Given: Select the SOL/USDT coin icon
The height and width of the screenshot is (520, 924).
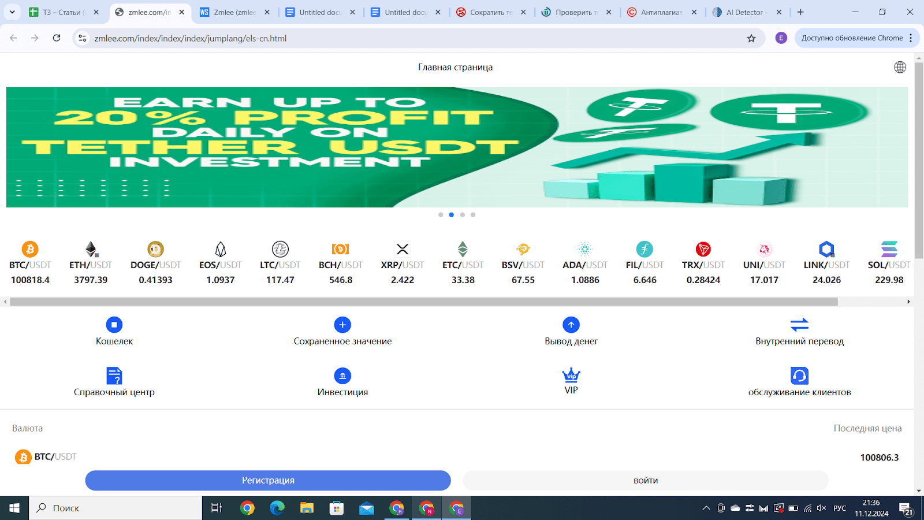Looking at the screenshot, I should pyautogui.click(x=889, y=249).
